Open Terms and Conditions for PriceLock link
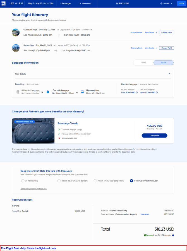 tap(33, 189)
